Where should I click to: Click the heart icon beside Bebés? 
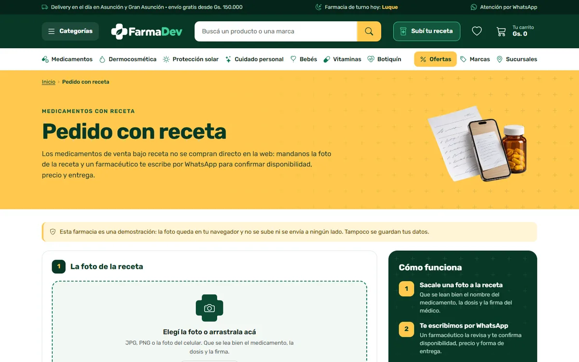click(x=293, y=59)
